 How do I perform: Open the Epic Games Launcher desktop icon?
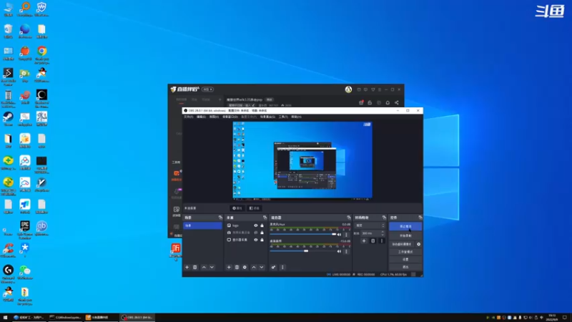(25, 230)
